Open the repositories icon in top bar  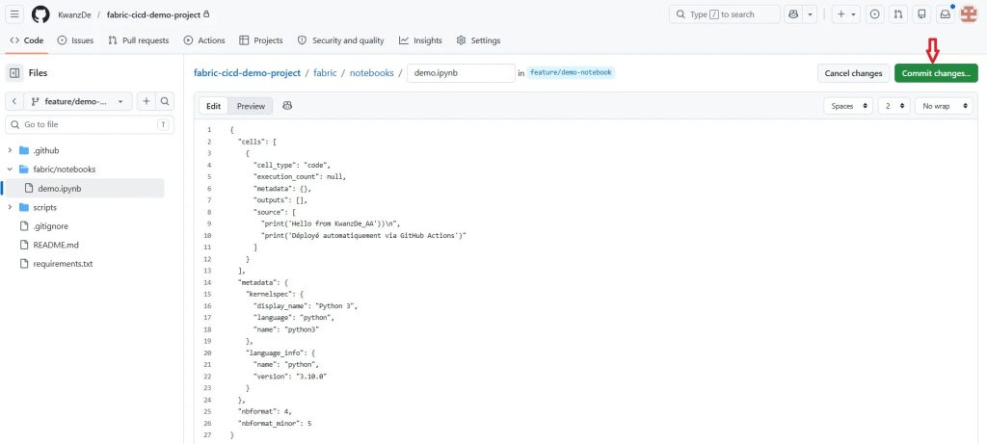pos(921,14)
